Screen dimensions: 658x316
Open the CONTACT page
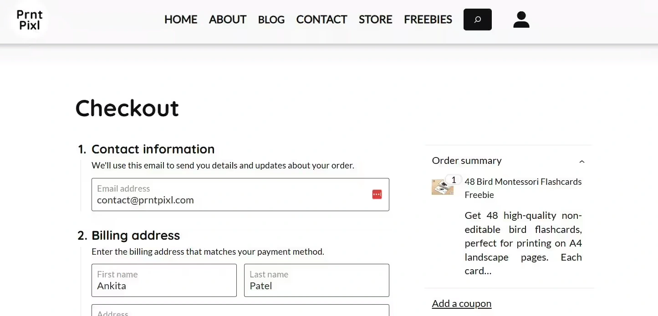coord(321,20)
